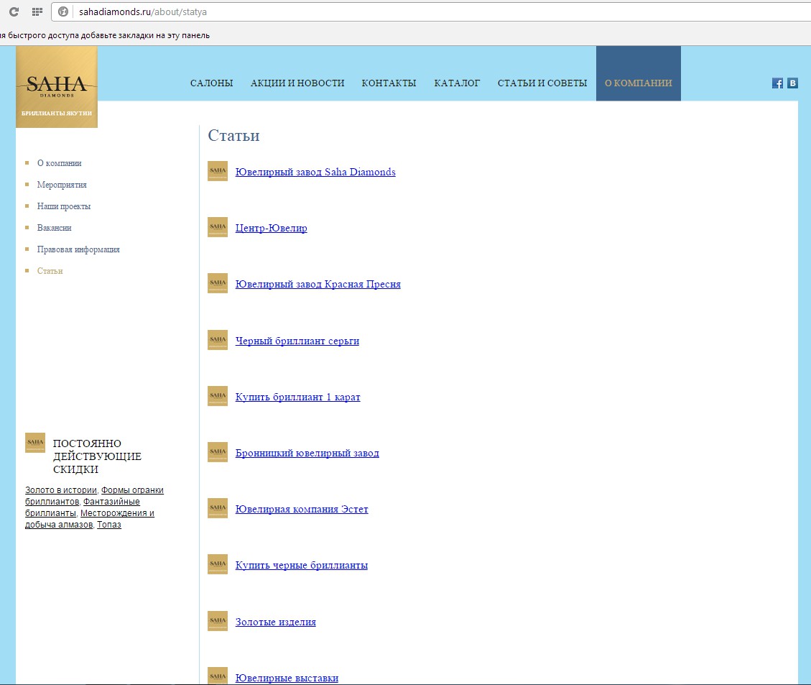Click SAHA icon next to Постоянно действующие скидки
The height and width of the screenshot is (685, 811).
point(35,443)
